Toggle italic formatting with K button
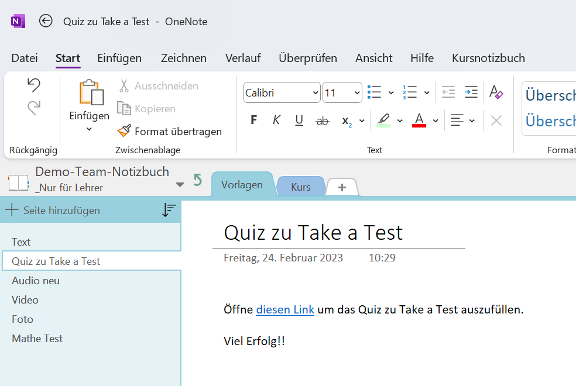The height and width of the screenshot is (386, 576). tap(276, 120)
